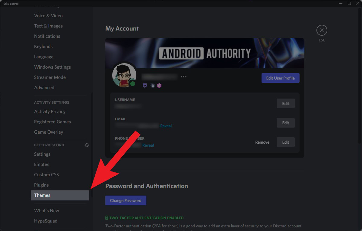Click the first purple profile badge
Screen dimensions: 362x231
(x=145, y=86)
